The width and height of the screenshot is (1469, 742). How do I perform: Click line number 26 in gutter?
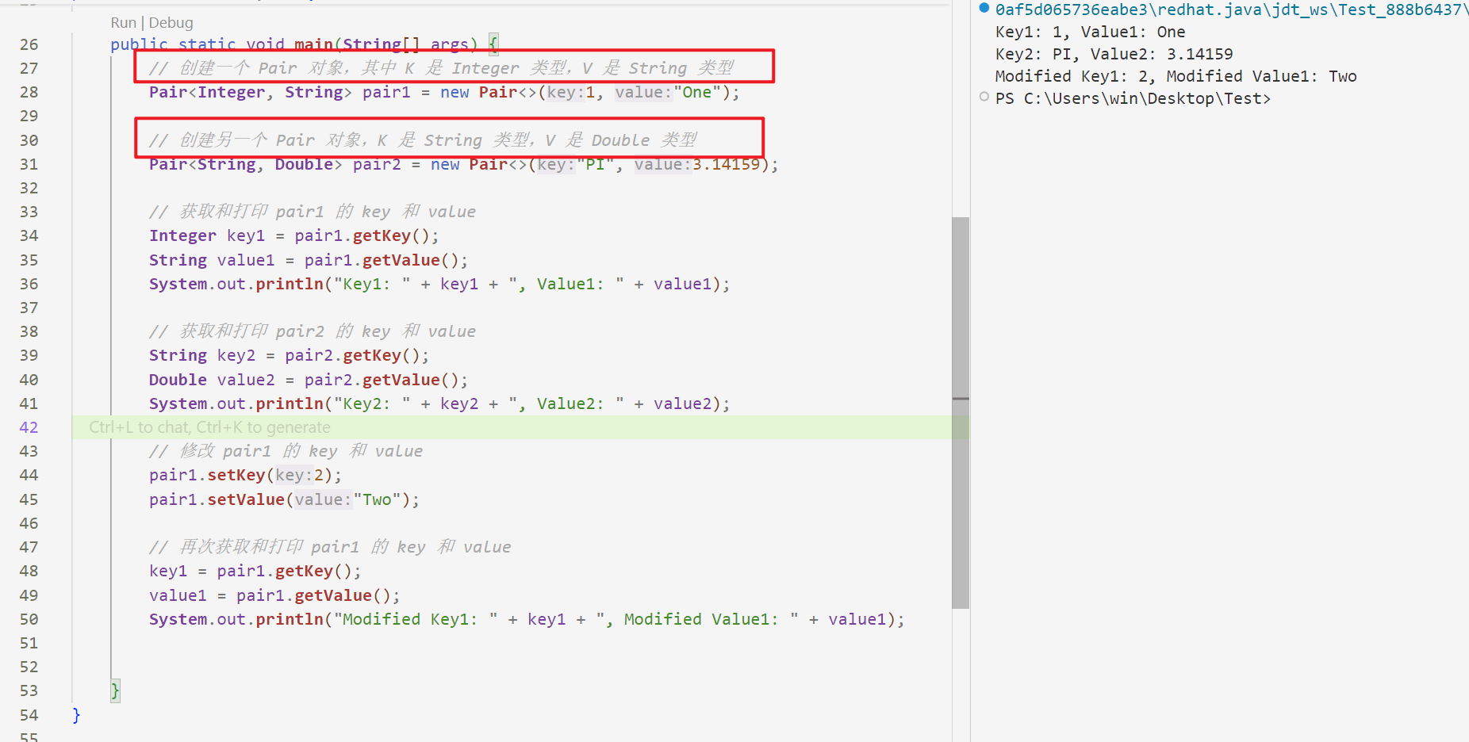point(29,44)
